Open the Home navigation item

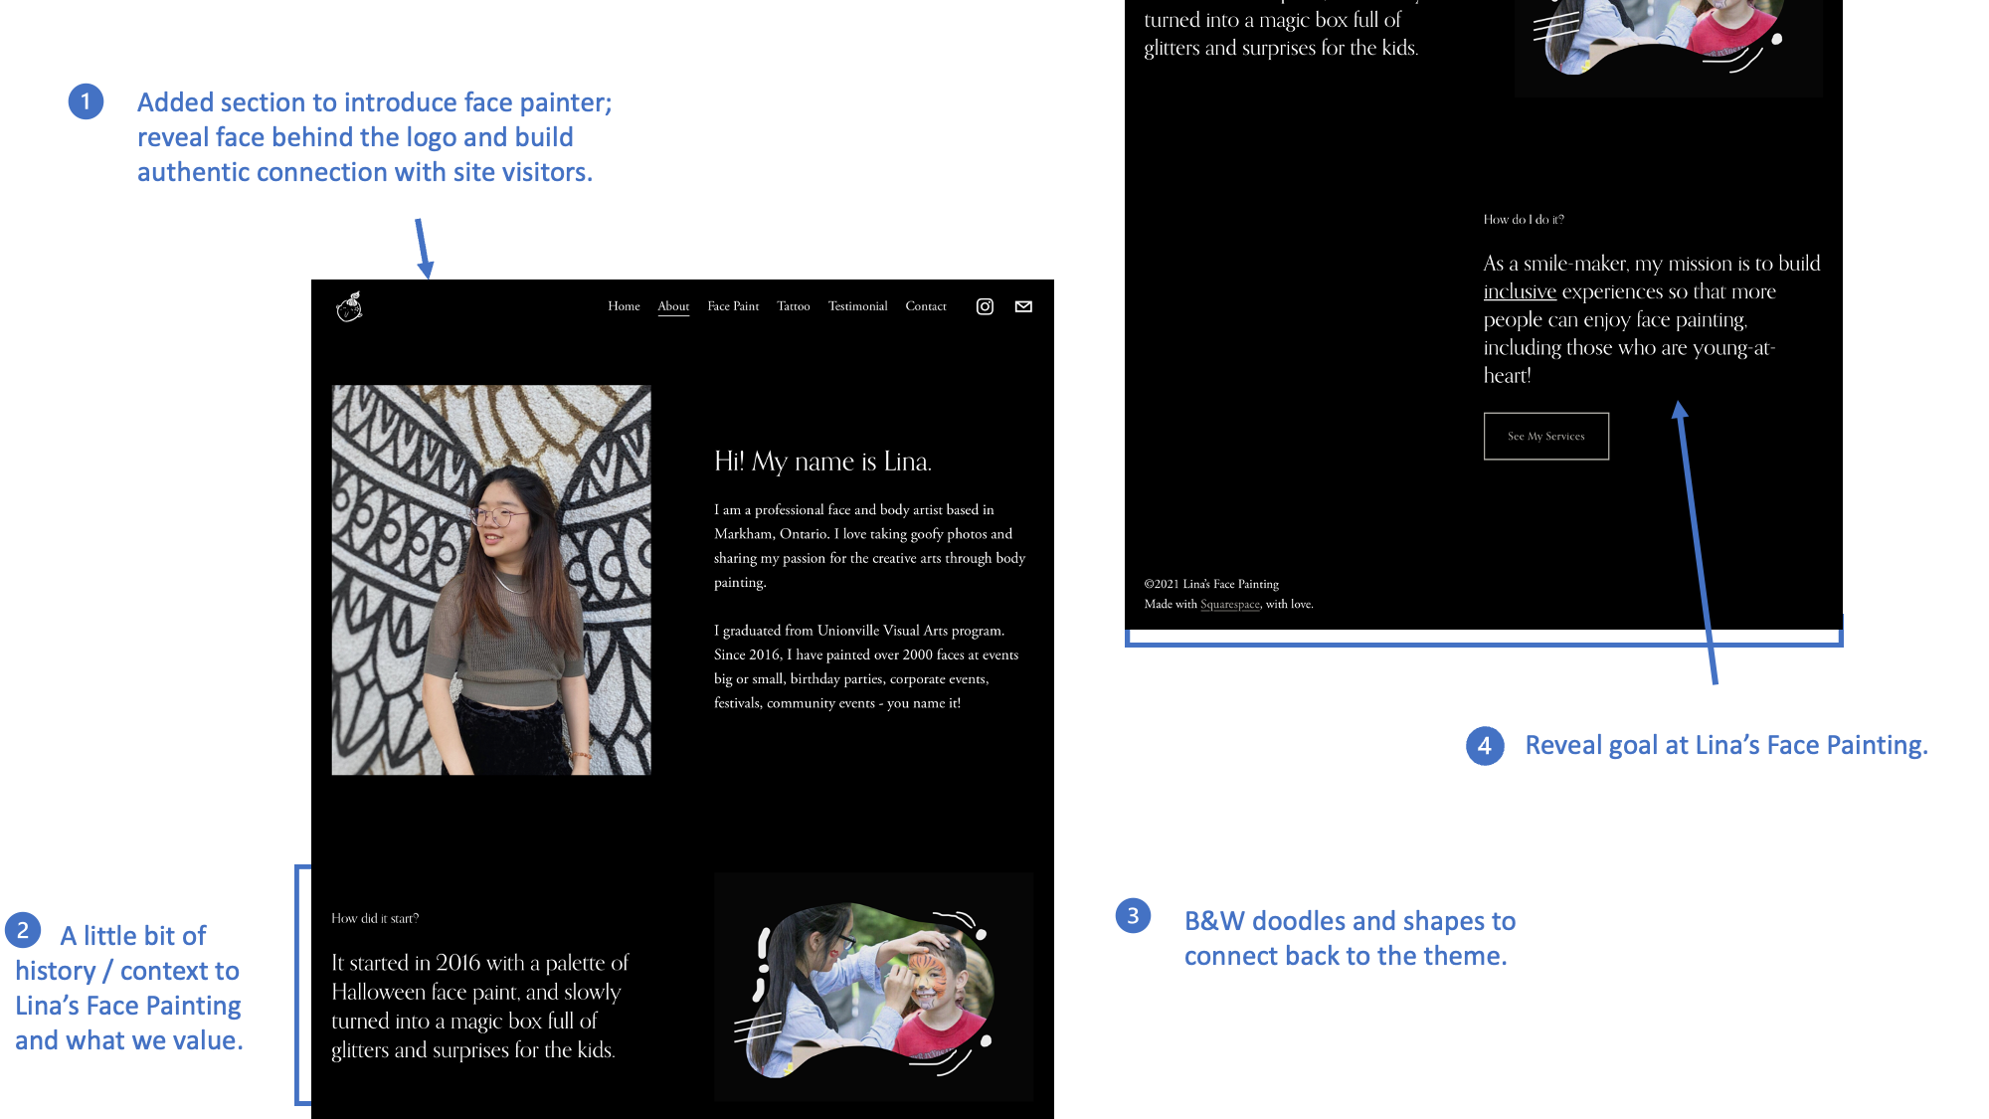click(x=624, y=306)
